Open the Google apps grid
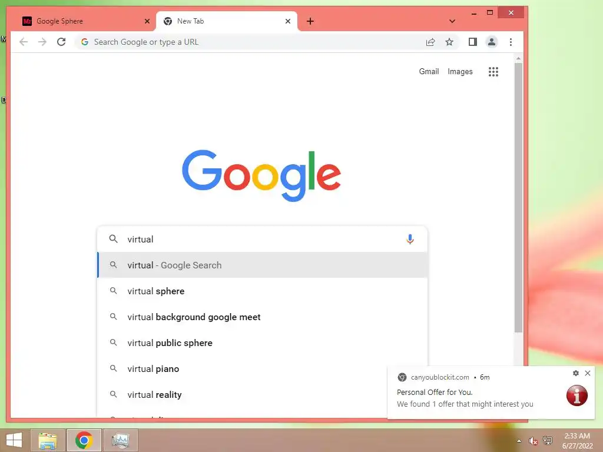 tap(493, 71)
